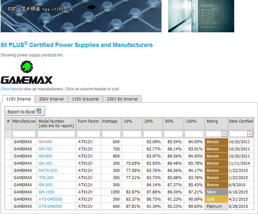Open the GM-600 report link

(x=45, y=142)
